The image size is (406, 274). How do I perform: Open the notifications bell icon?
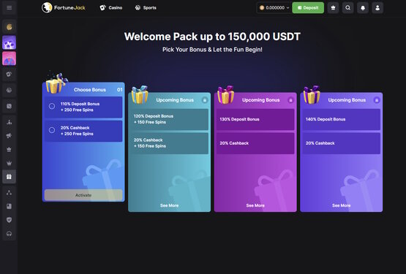[363, 8]
